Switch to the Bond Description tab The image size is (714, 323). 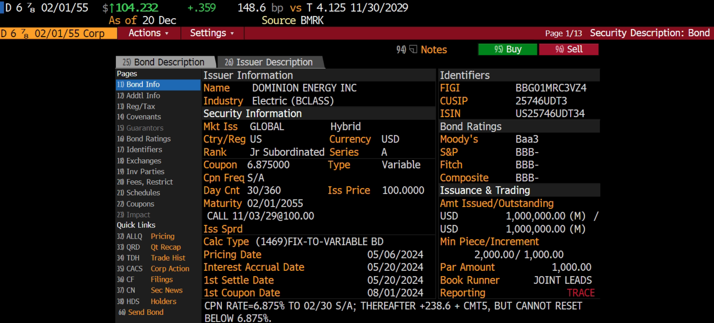click(x=165, y=62)
